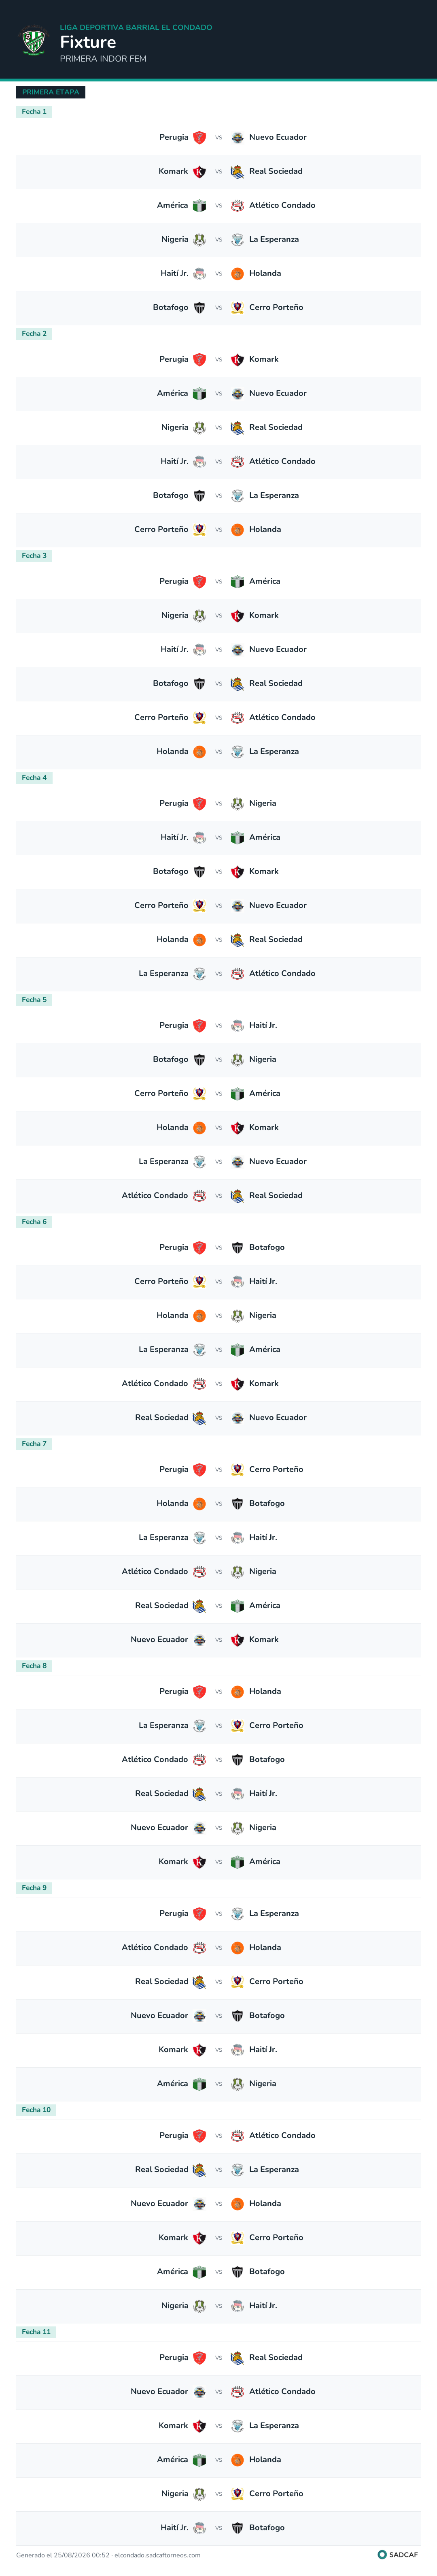Click the Nigeria crest in Fecha 7
The image size is (437, 2576).
238,1571
